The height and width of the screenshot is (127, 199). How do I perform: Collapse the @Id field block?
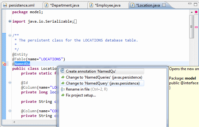pos(10,83)
